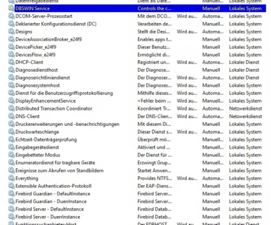
Task: Select gear icon of Firebird Guardian - DefaultInstance
Action: (11, 194)
